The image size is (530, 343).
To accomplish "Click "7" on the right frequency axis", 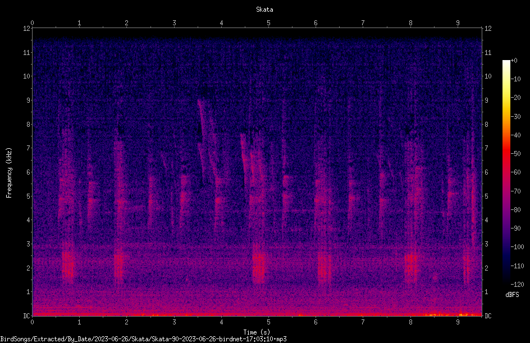I will tap(486, 148).
